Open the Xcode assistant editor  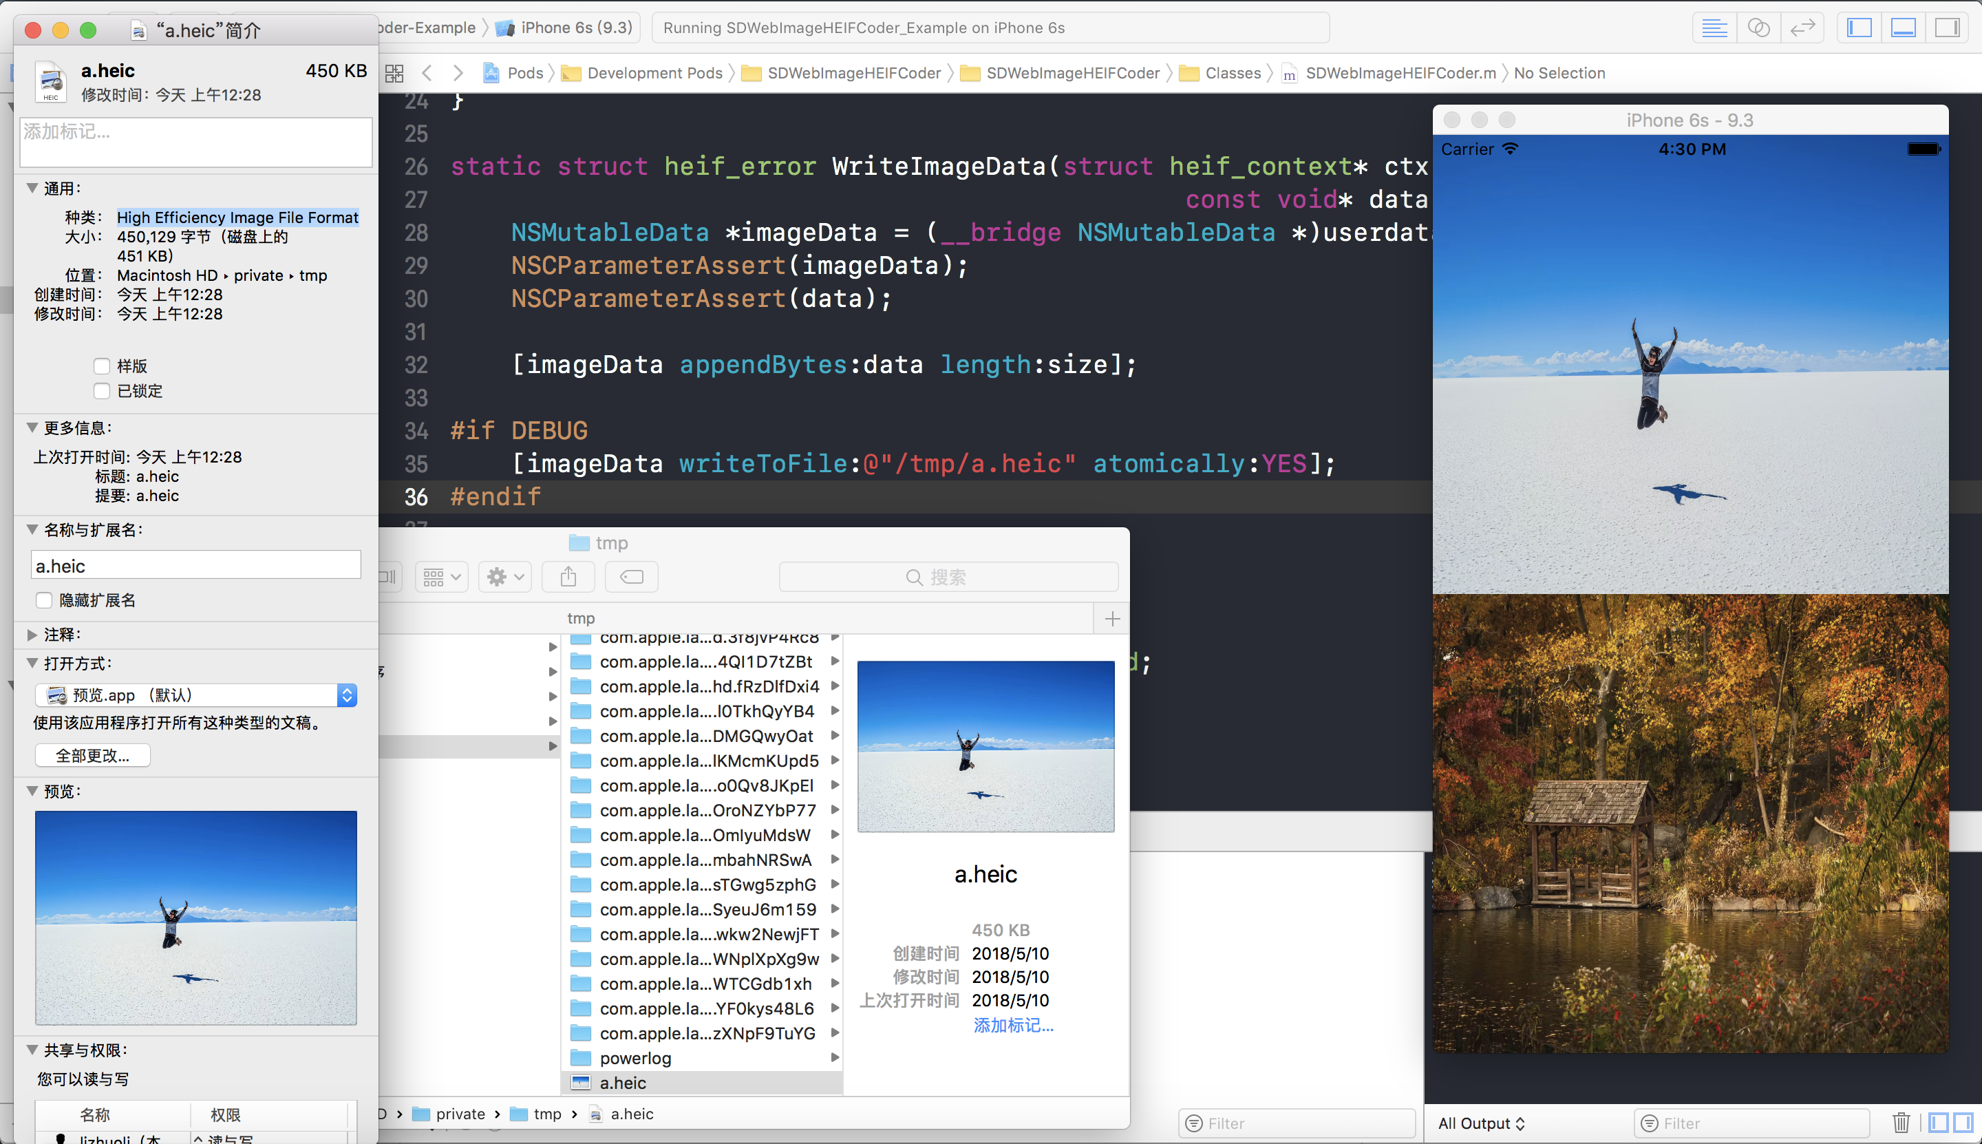[x=1758, y=28]
